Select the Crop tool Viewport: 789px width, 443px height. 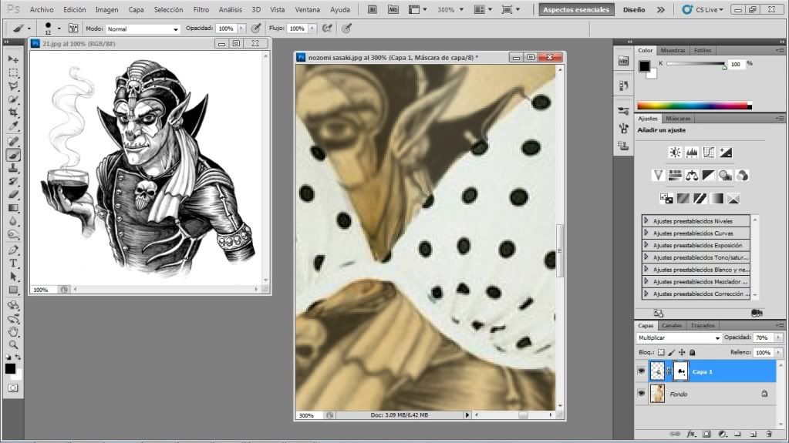13,112
